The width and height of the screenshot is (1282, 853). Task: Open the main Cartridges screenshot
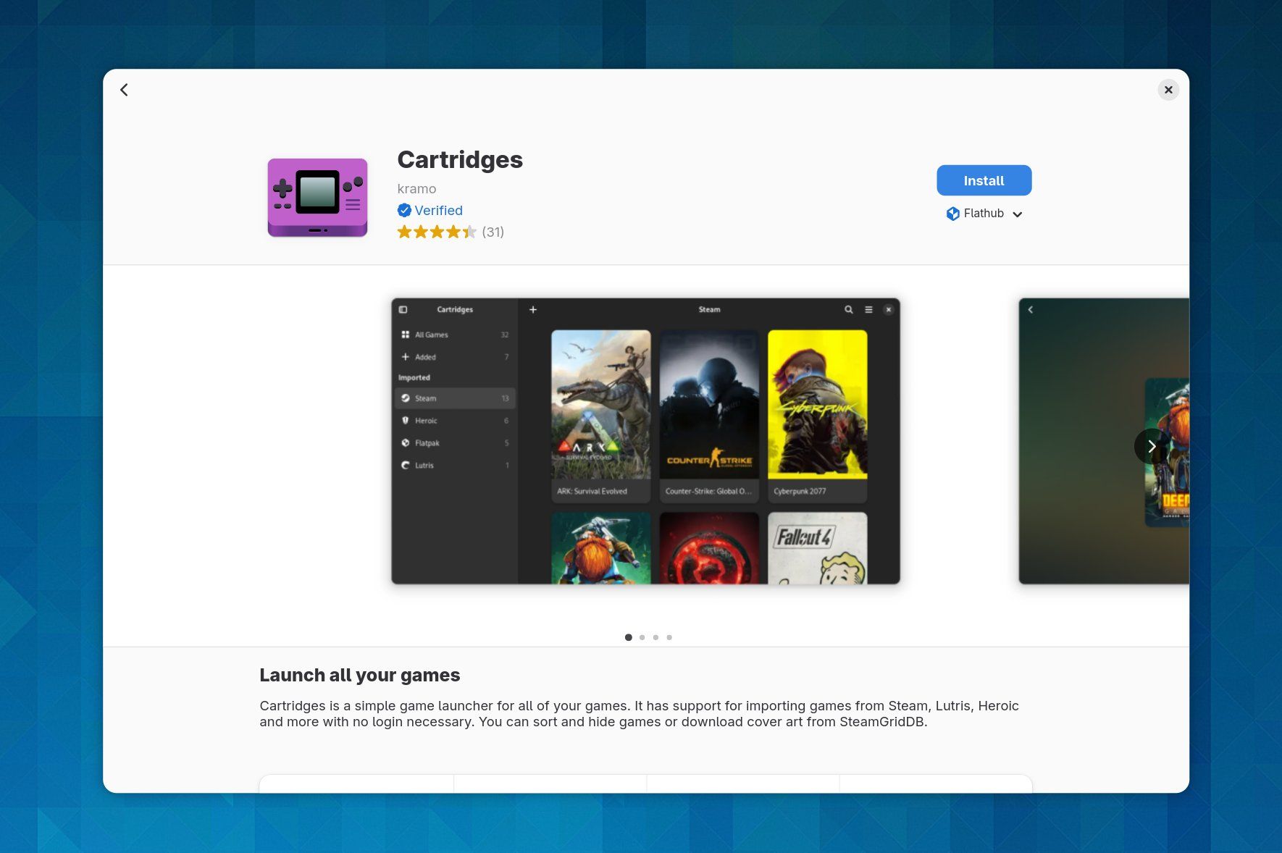point(645,441)
